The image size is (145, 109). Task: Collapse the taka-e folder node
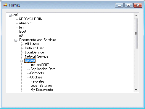point(21,61)
